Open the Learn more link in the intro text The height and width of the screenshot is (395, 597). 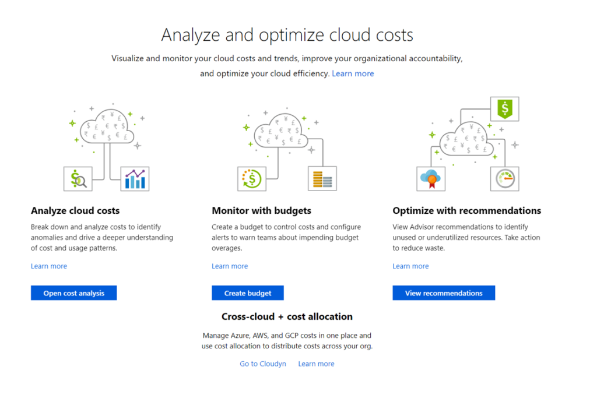[353, 73]
